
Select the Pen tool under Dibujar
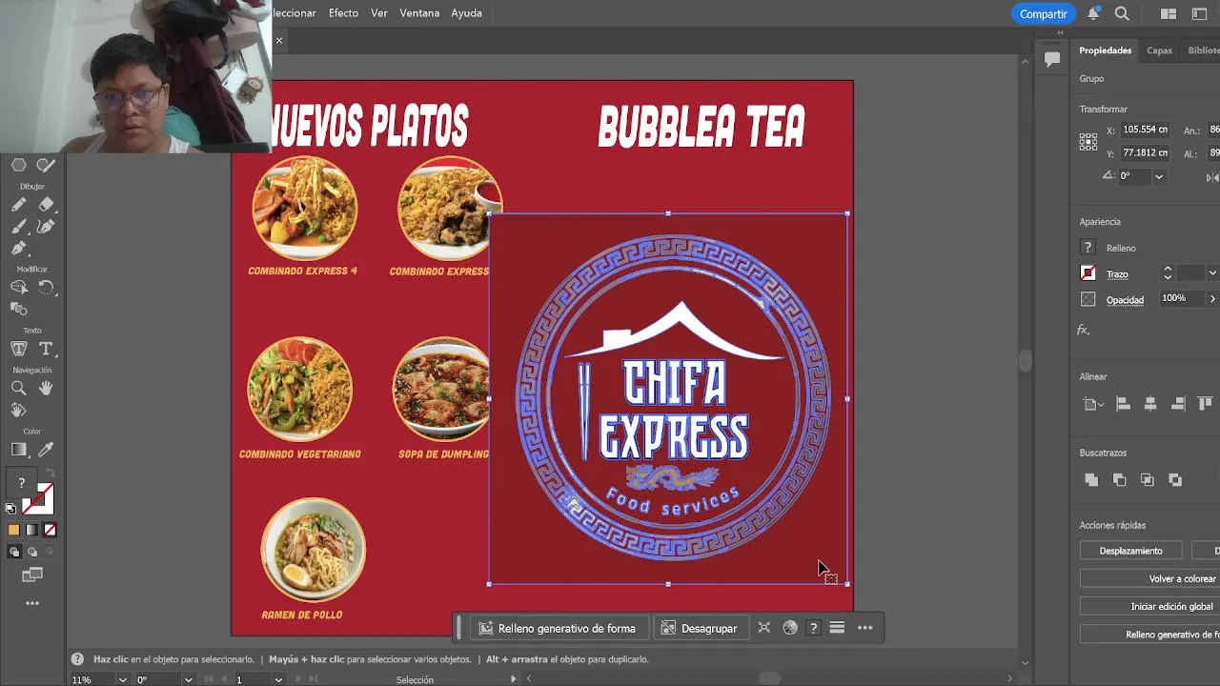[x=18, y=249]
